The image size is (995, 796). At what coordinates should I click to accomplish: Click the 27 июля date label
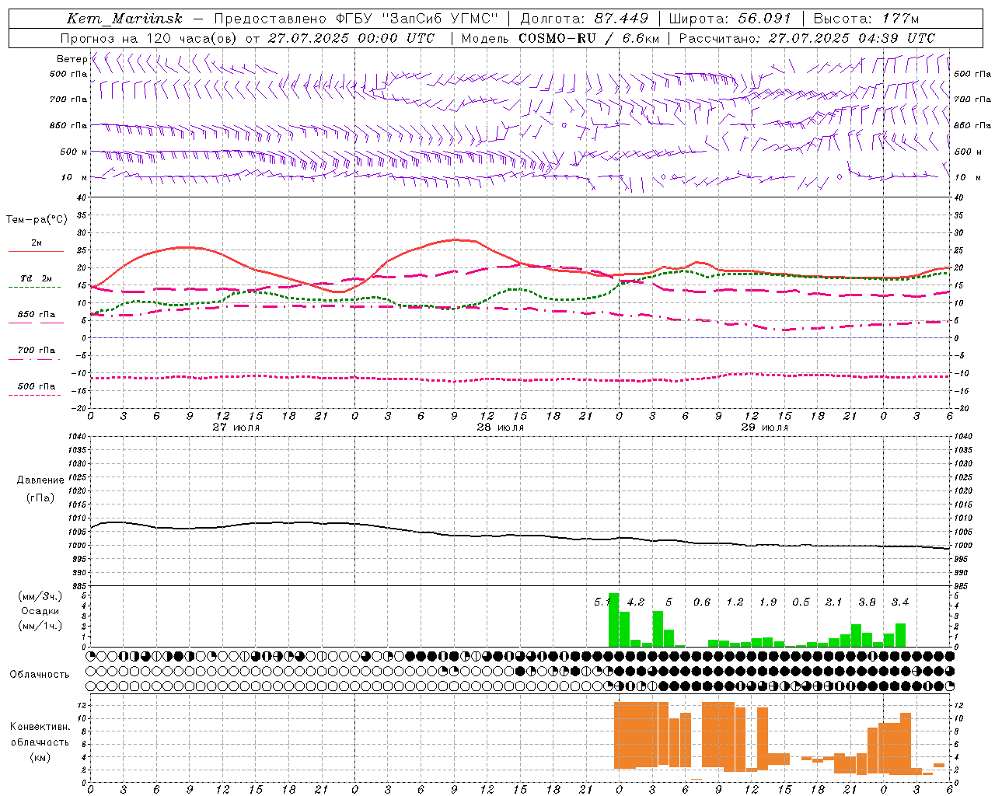pos(236,428)
